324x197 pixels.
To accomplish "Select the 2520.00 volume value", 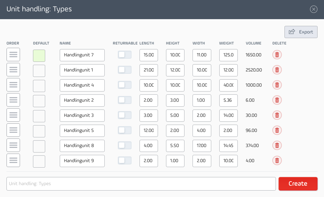I will [254, 70].
